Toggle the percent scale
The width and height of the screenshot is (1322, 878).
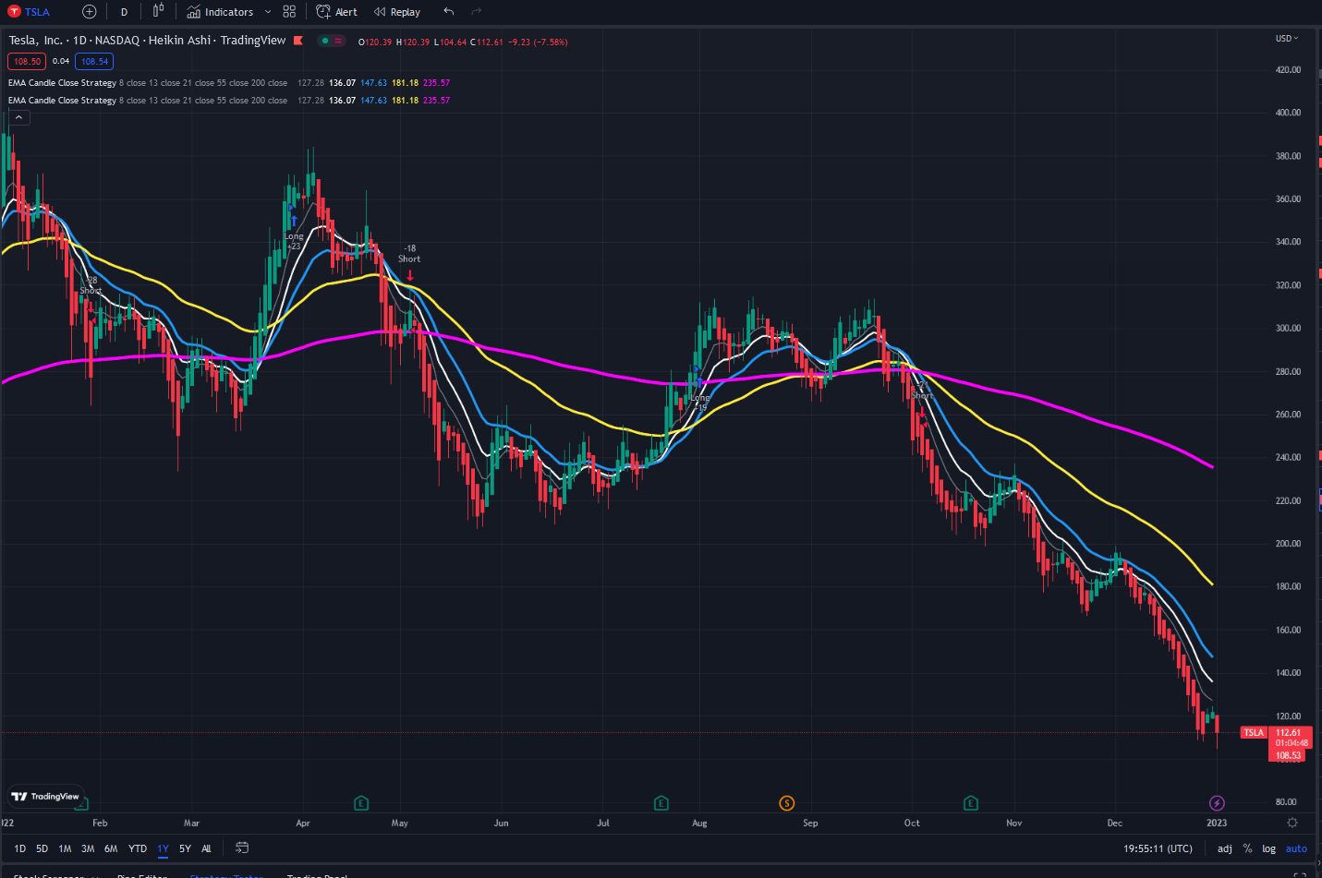tap(1247, 848)
